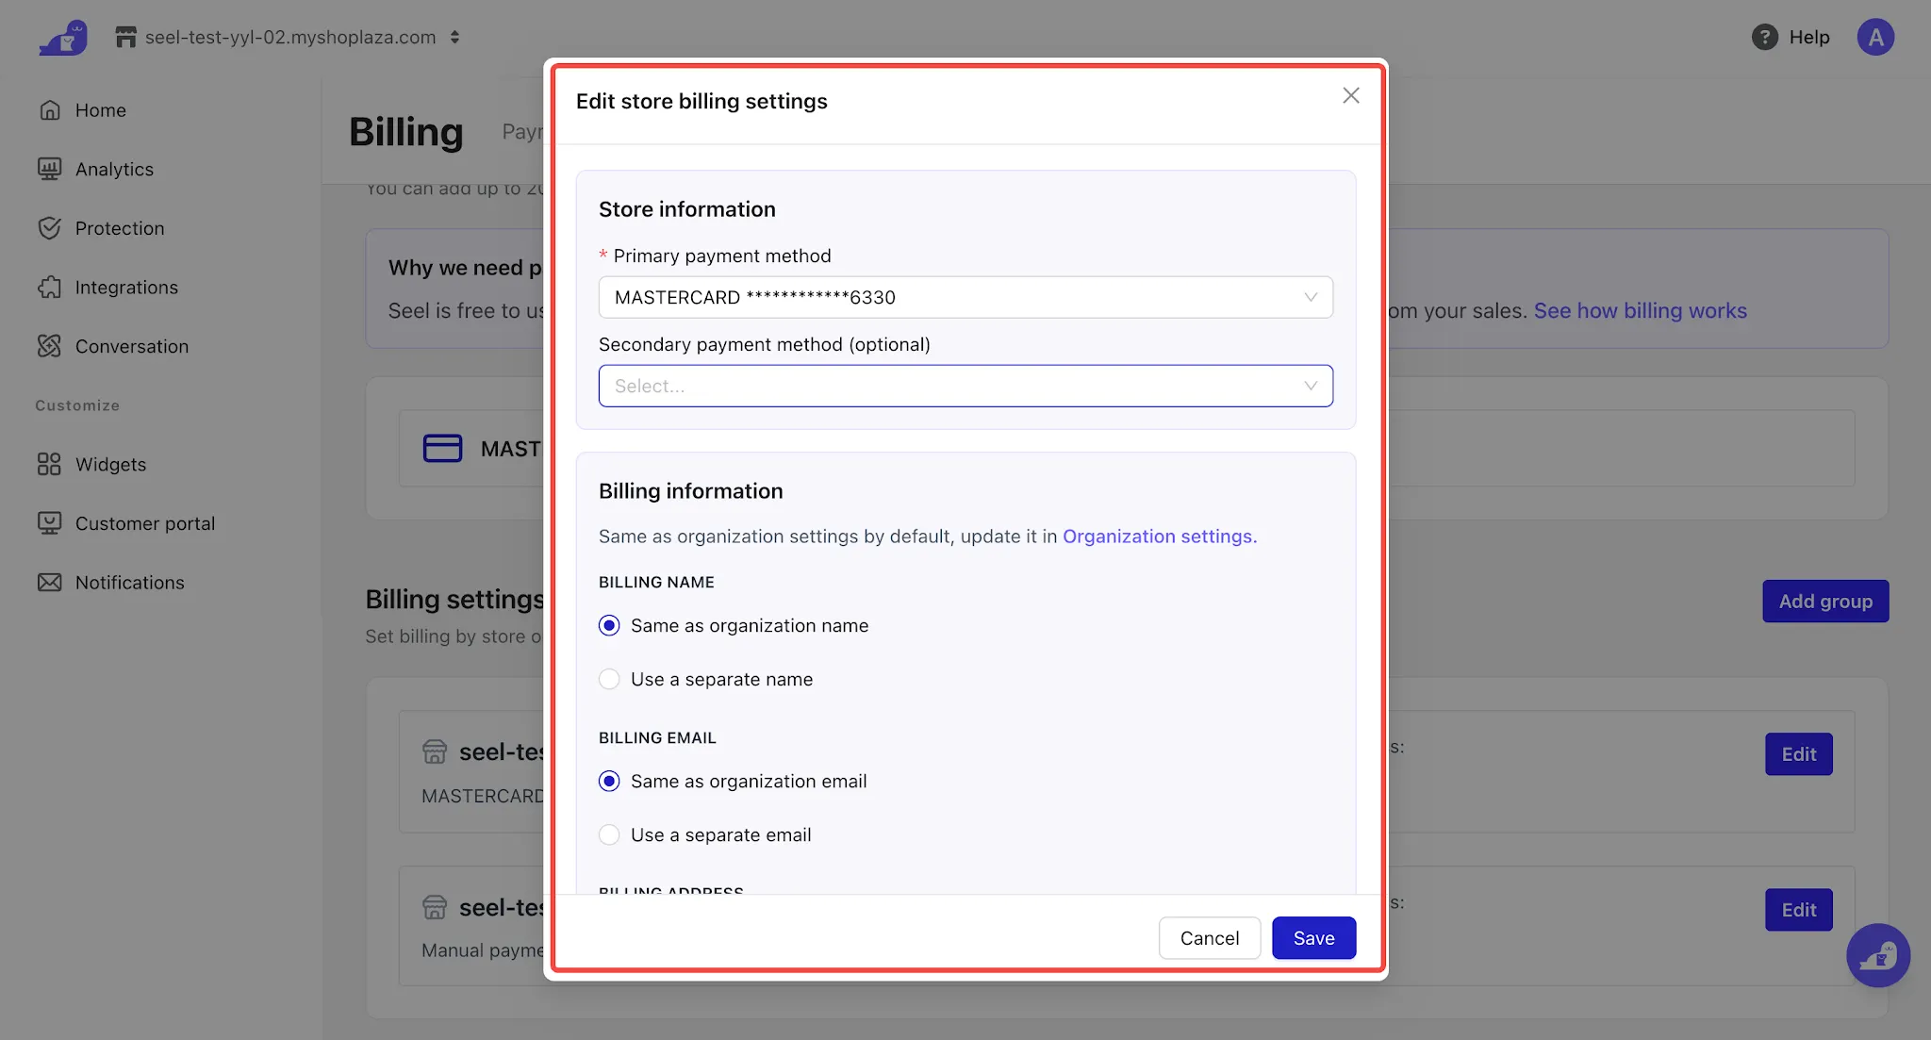The image size is (1931, 1040).
Task: Click Edit for the Manual payment store row
Action: [x=1799, y=910]
